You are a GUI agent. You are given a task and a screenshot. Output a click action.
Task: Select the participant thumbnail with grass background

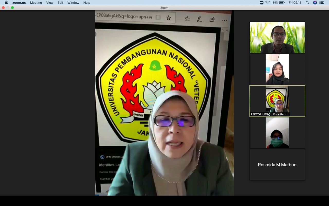277,38
